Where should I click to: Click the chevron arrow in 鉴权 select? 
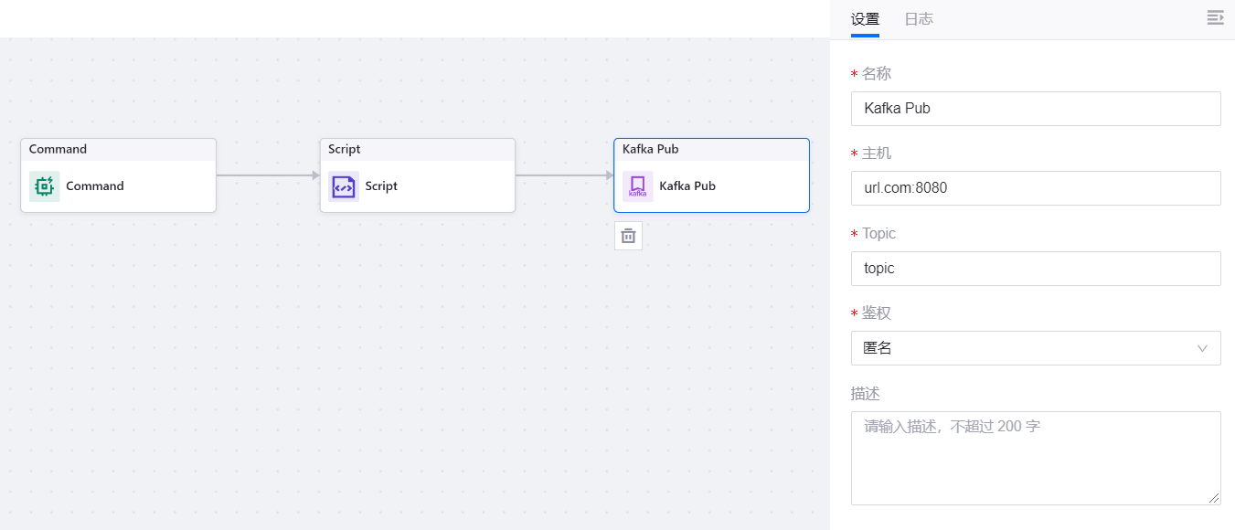pyautogui.click(x=1202, y=348)
